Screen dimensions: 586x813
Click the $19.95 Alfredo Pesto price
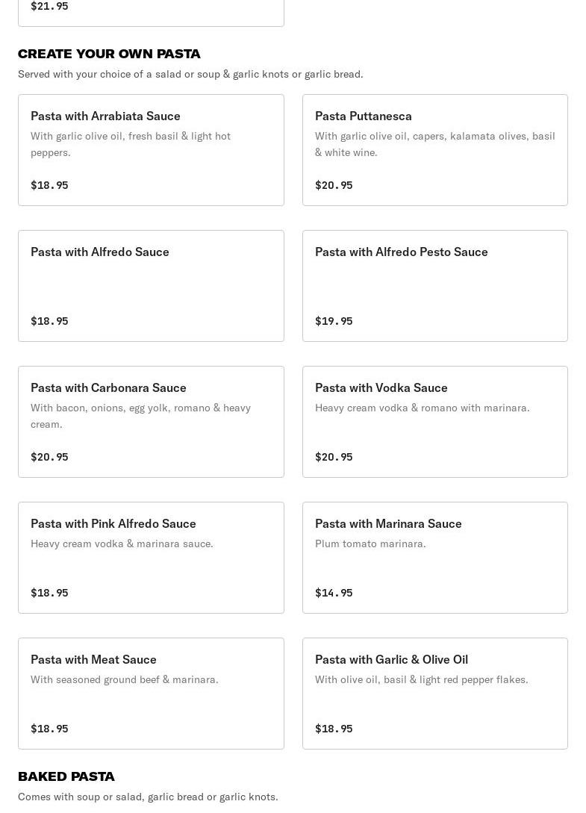(334, 321)
